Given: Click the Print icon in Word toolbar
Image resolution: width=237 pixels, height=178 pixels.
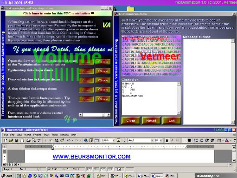Looking at the screenshot, I should (28, 140).
